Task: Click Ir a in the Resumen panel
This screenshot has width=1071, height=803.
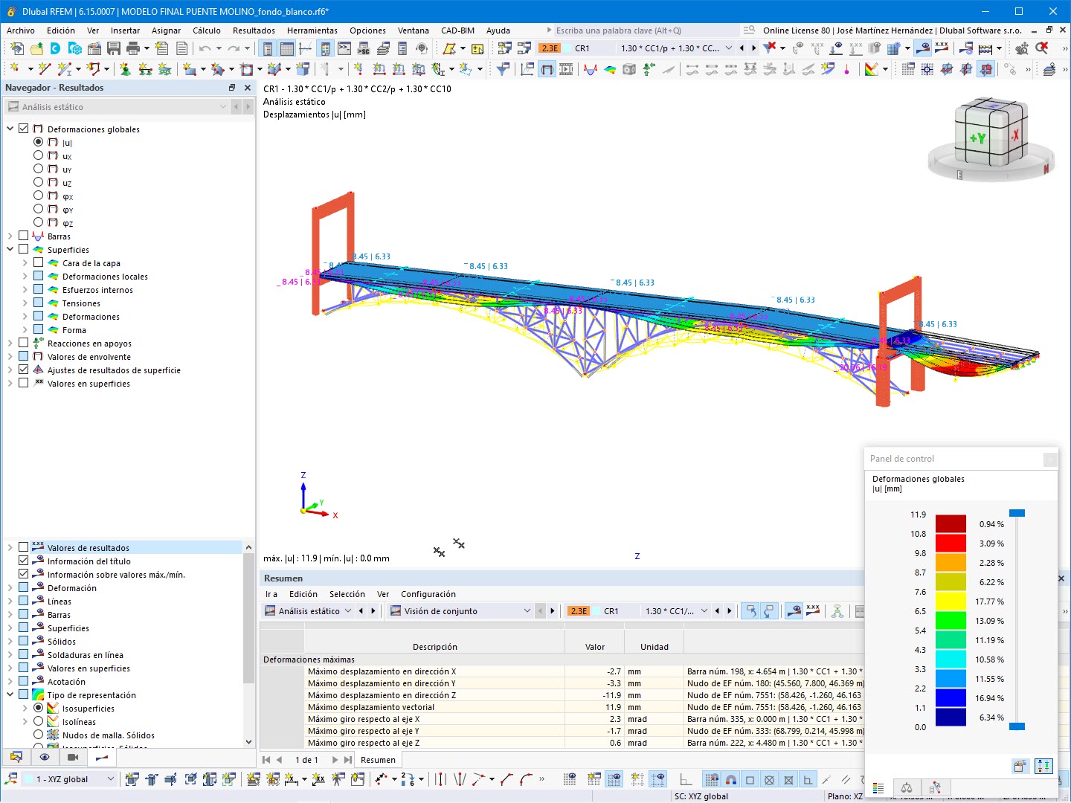Action: click(271, 594)
